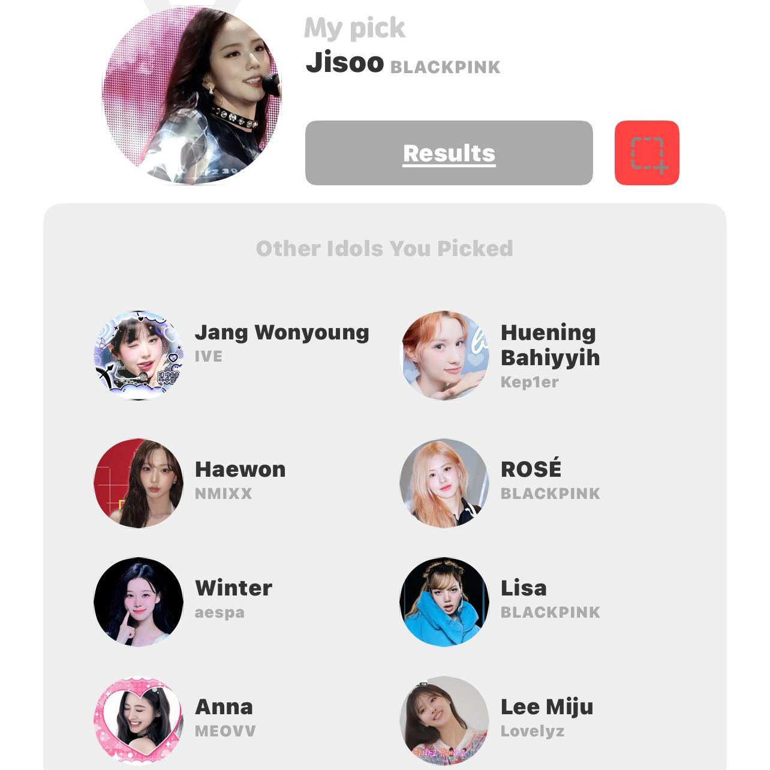770x770 pixels.
Task: Open the Lisa avatar thumbnail
Action: (x=444, y=602)
